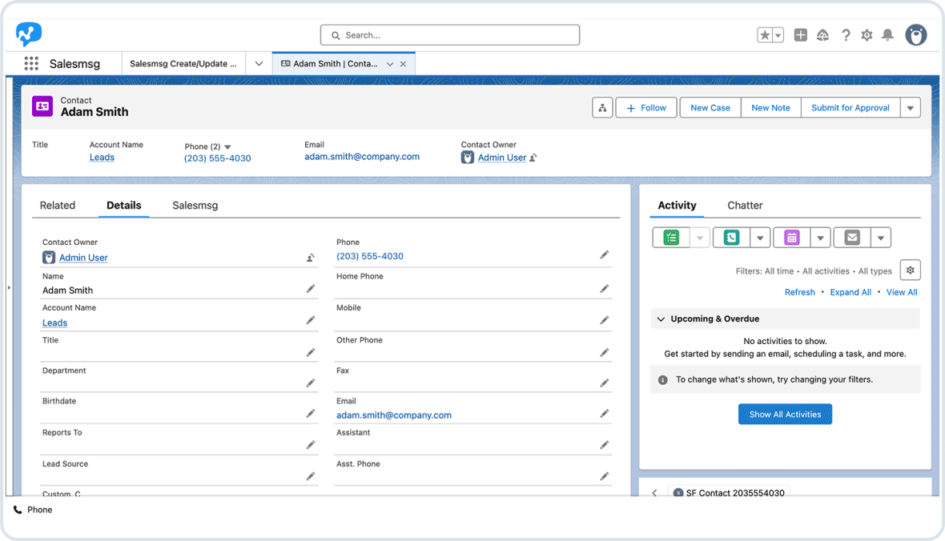Edit the Mobile field pencil icon
This screenshot has height=541, width=945.
(x=605, y=320)
